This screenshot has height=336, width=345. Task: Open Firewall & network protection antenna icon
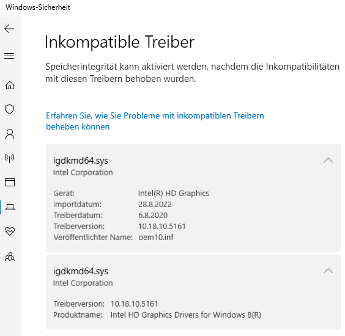coord(9,158)
